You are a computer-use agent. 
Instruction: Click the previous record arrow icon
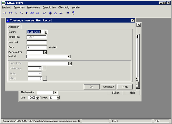click(16, 13)
